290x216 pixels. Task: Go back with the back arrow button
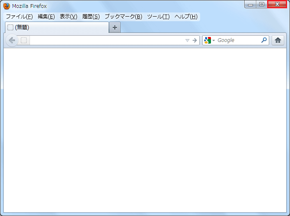tap(12, 40)
